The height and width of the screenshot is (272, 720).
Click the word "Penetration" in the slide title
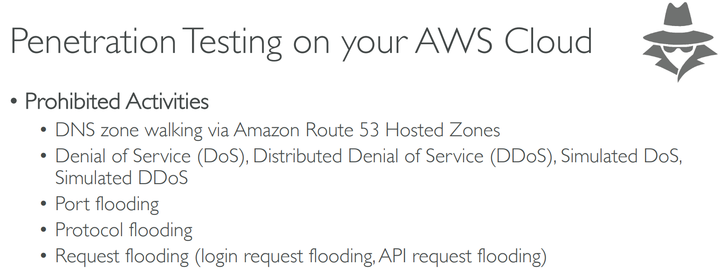click(x=93, y=42)
